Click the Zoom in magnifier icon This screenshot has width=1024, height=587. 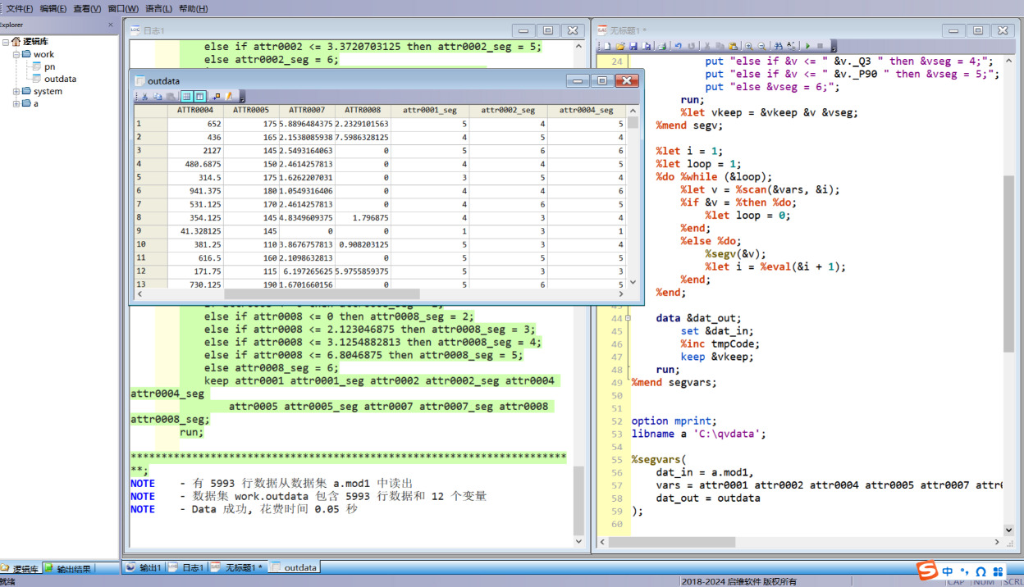(748, 46)
